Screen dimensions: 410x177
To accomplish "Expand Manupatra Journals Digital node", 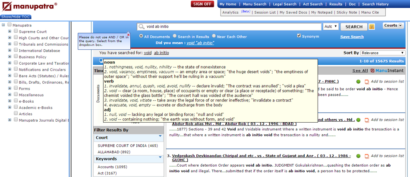I will pos(9,120).
